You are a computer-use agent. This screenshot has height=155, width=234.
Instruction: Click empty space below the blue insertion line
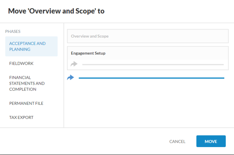[148, 103]
